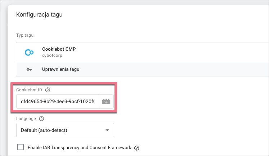Open the variable picker brick icon

pos(106,102)
